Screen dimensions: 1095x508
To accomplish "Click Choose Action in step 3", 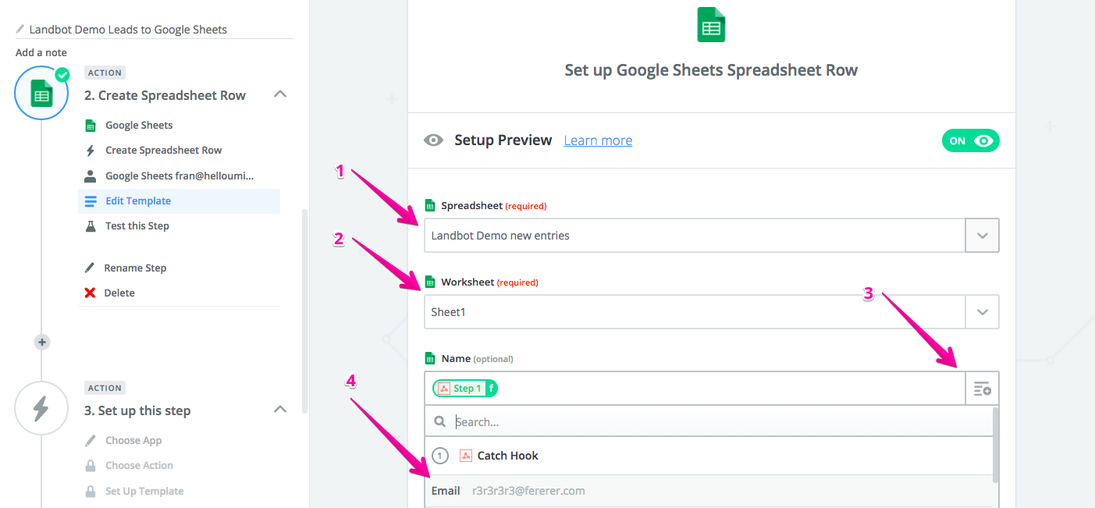I will point(139,466).
